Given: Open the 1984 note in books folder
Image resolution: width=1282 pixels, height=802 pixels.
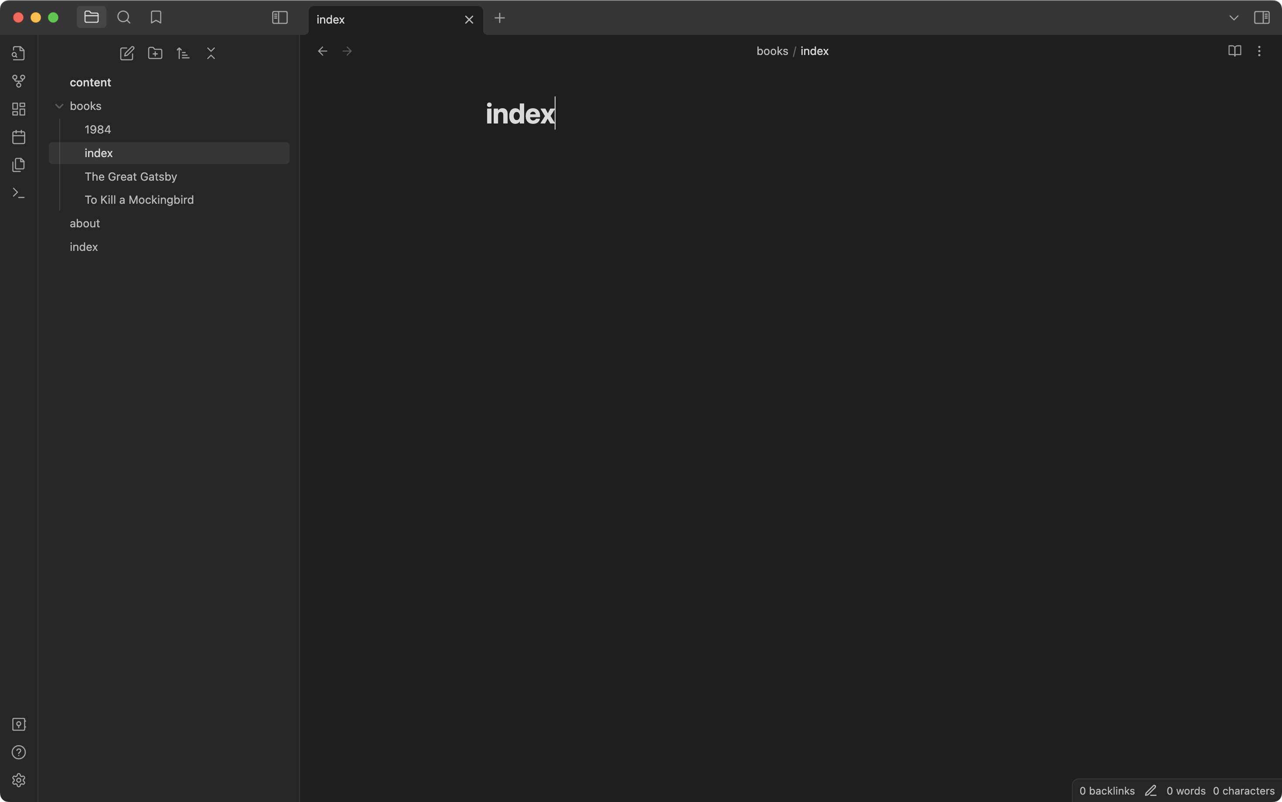Looking at the screenshot, I should (x=97, y=129).
